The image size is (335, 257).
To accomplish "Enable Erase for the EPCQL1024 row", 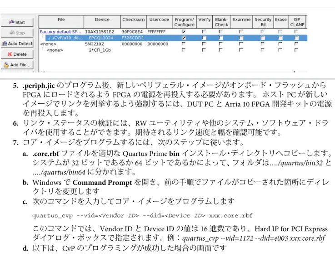I will pos(280,38).
